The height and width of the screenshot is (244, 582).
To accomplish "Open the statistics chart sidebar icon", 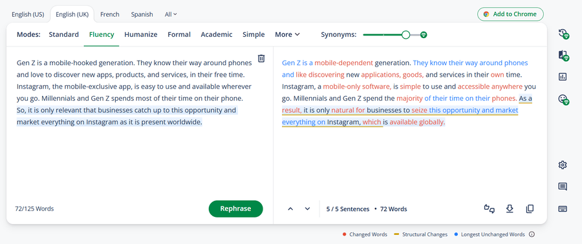I will coord(563,77).
